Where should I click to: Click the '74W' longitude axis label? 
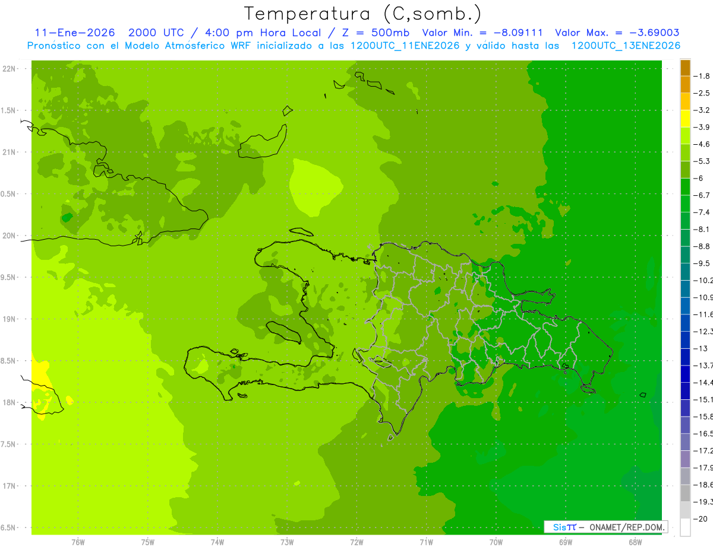217,542
